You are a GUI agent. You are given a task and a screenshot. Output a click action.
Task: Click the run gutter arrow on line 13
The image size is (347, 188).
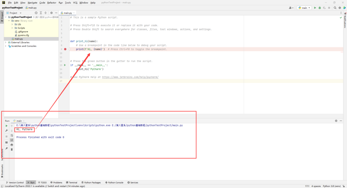coord(65,65)
